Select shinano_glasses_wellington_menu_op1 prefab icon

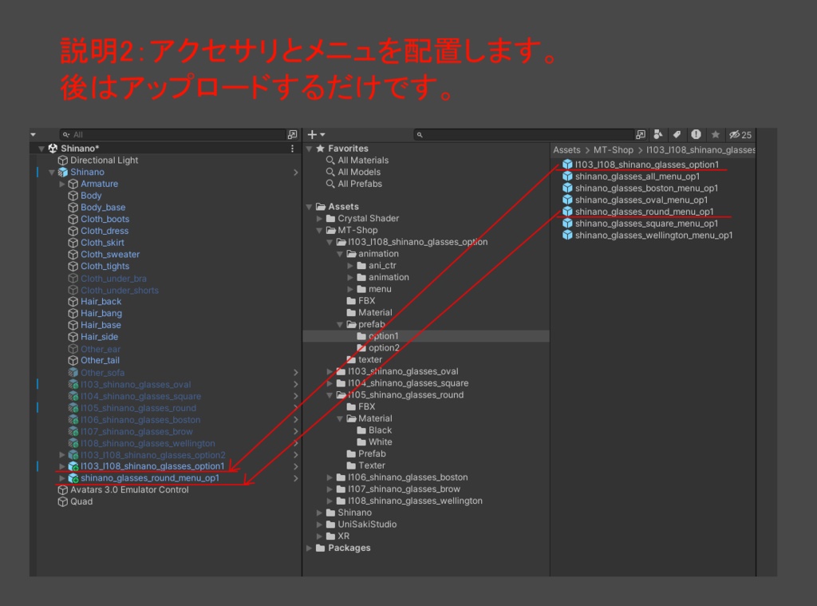567,236
